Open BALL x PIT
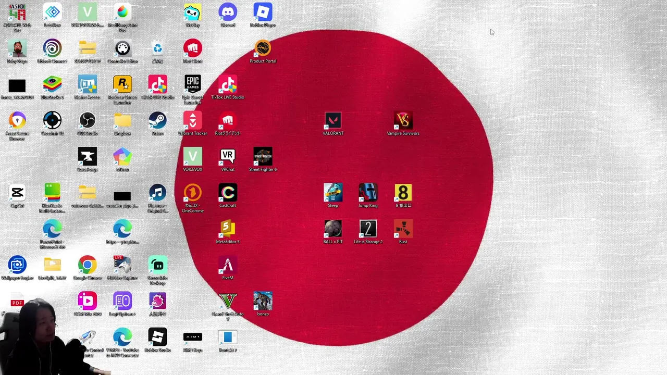667x375 pixels. (333, 229)
